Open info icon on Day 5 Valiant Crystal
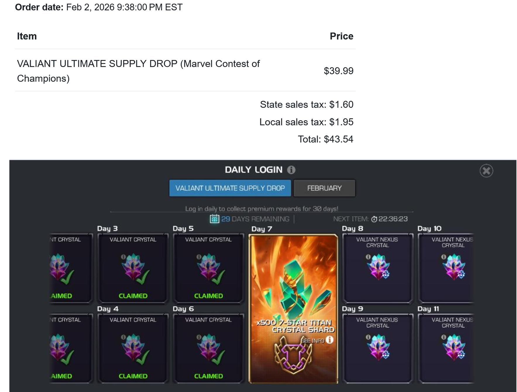The width and height of the screenshot is (517, 392). (199, 257)
